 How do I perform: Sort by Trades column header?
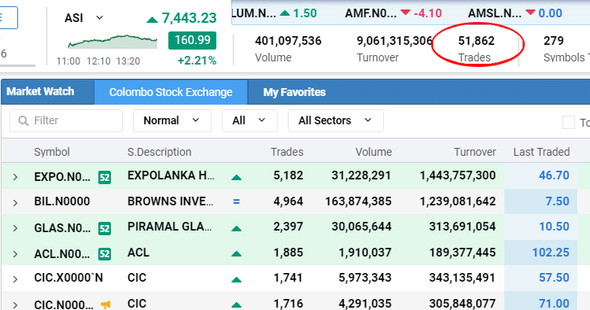click(x=286, y=152)
